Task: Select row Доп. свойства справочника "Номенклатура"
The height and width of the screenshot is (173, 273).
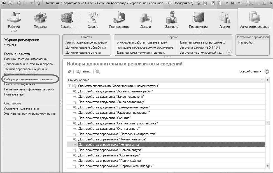Action: point(166,150)
